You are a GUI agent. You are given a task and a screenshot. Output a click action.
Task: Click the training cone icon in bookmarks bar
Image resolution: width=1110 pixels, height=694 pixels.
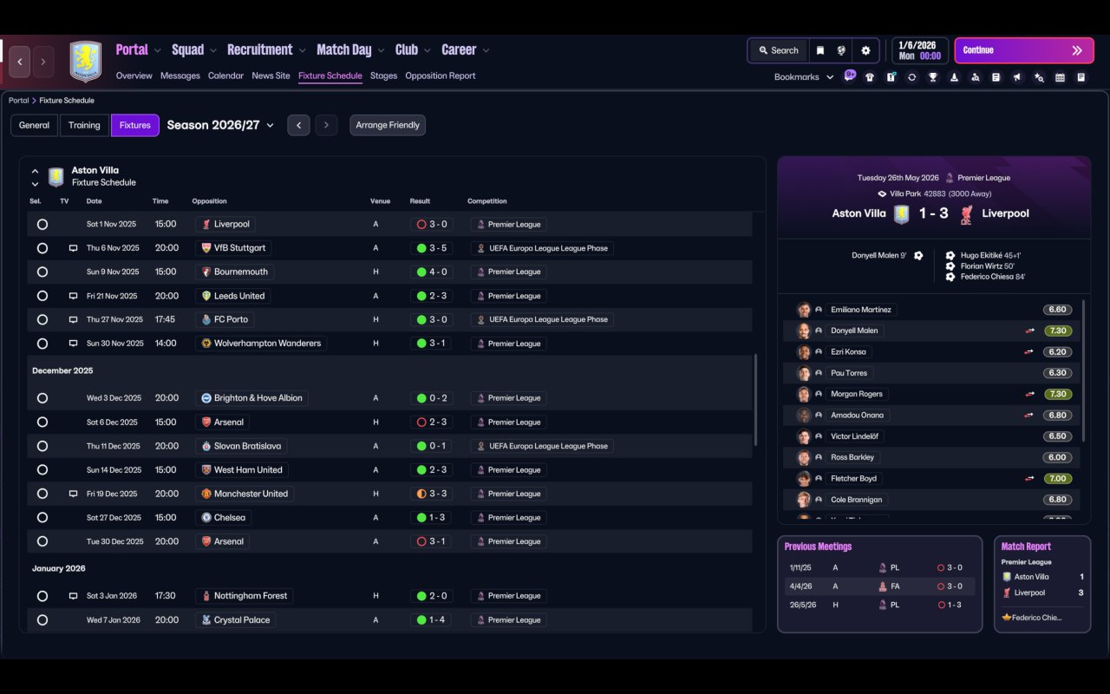pos(954,77)
